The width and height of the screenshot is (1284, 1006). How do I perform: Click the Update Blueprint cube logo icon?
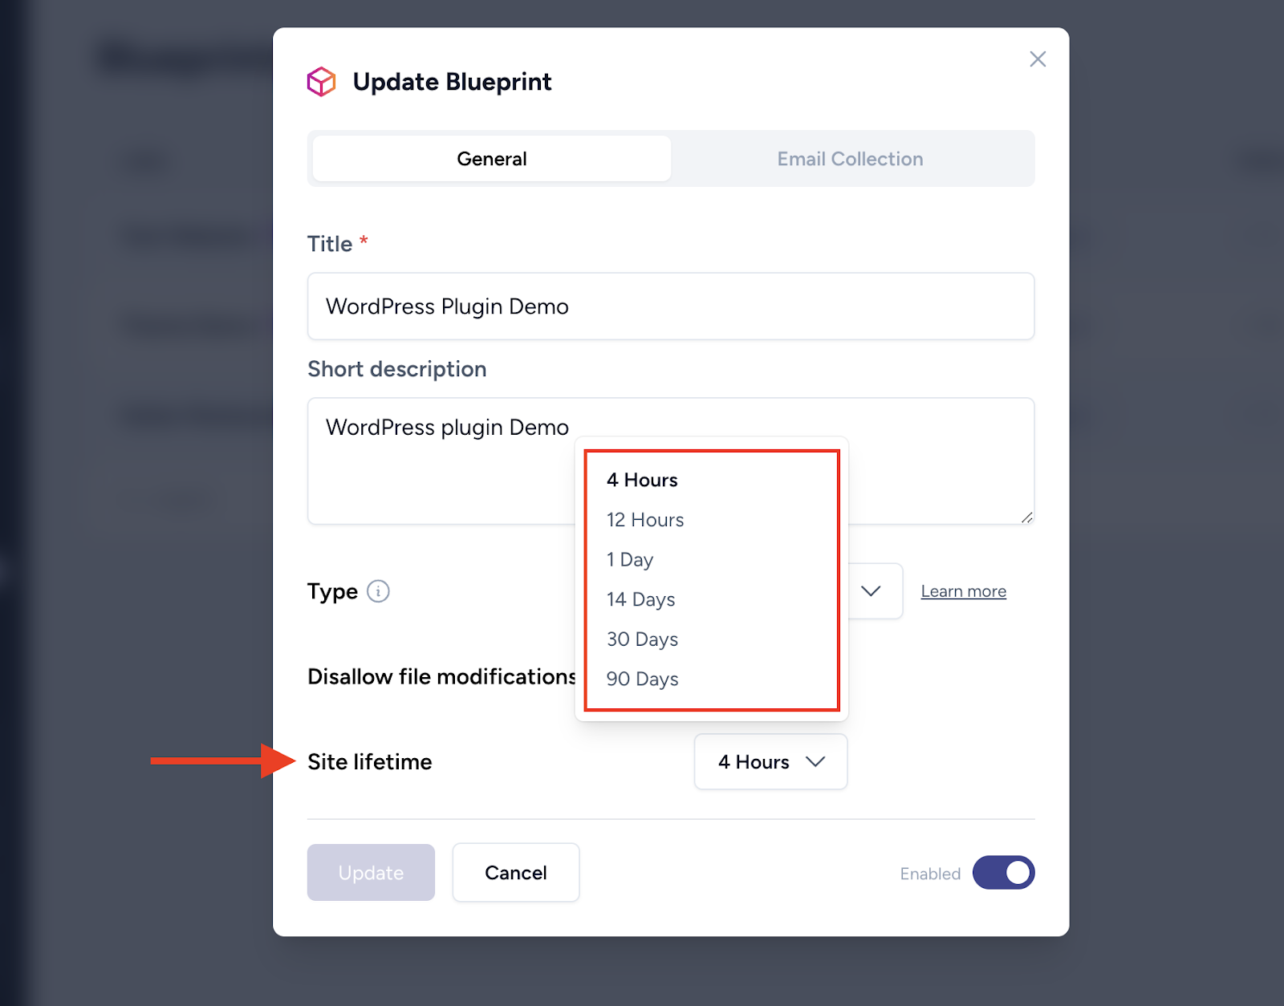[x=321, y=82]
